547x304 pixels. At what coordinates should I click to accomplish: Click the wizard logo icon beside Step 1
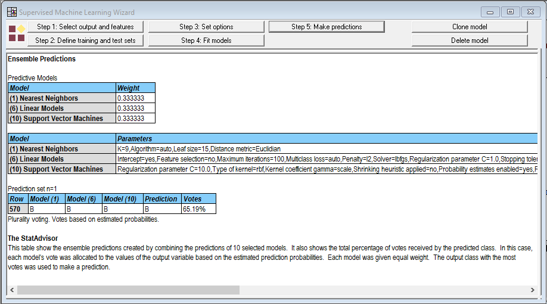click(x=17, y=33)
